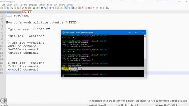Screen dimensions: 189x106
Task: Run macro multiple times icon
Action: click(x=104, y=8)
